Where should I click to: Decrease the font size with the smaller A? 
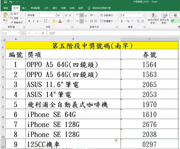70,15
